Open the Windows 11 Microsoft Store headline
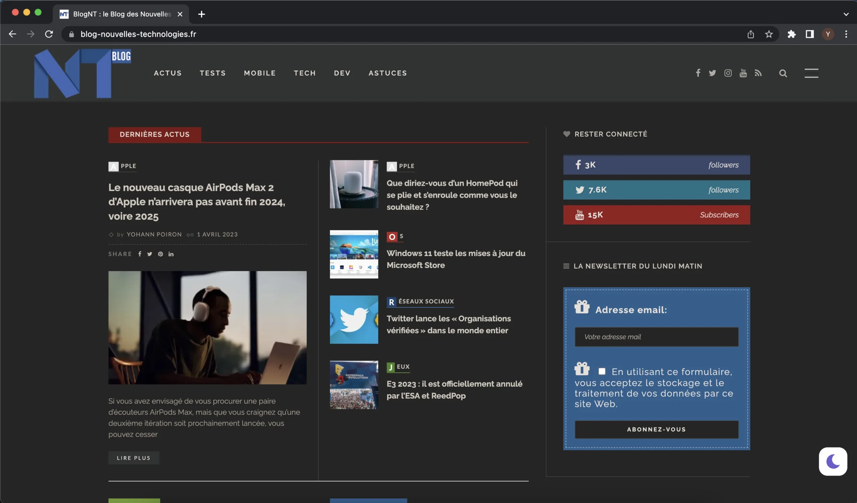This screenshot has height=503, width=857. pyautogui.click(x=456, y=259)
